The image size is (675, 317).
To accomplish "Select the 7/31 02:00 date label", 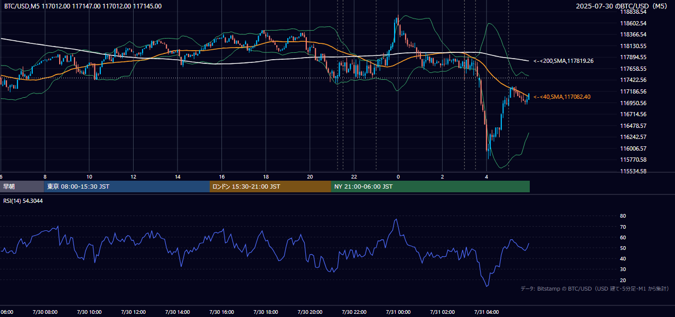I will [x=442, y=312].
